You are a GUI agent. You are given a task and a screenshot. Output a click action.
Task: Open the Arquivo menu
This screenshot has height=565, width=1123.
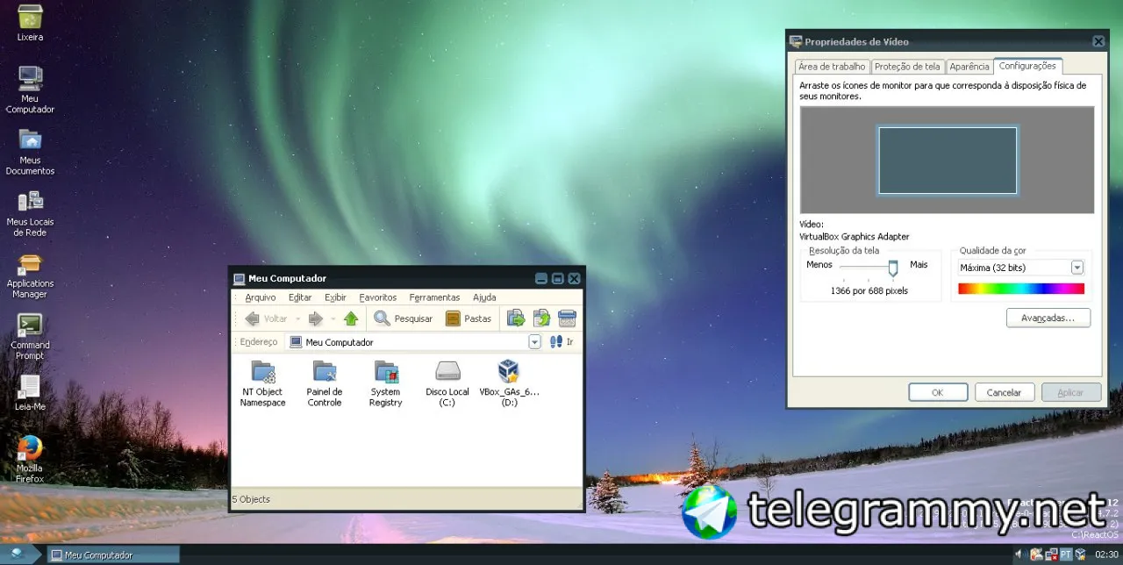coord(261,297)
